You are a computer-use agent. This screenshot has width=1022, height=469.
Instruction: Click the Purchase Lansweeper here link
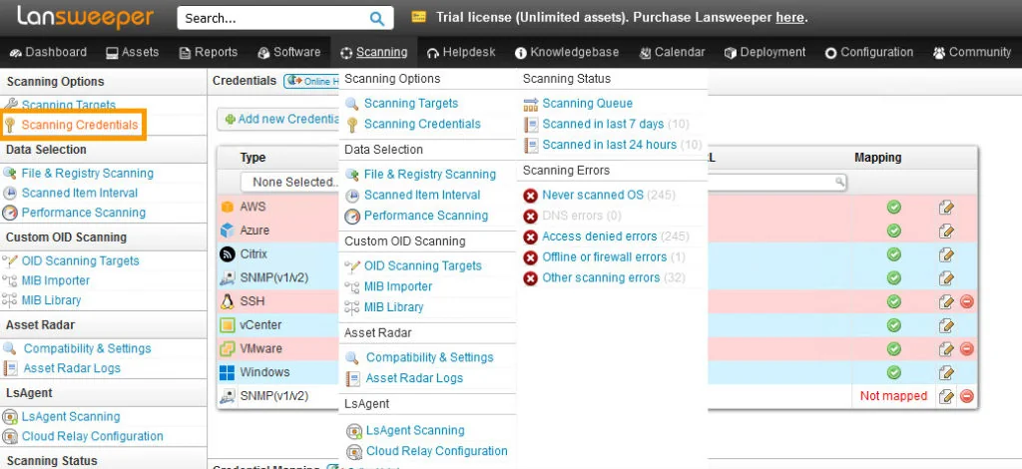(789, 17)
